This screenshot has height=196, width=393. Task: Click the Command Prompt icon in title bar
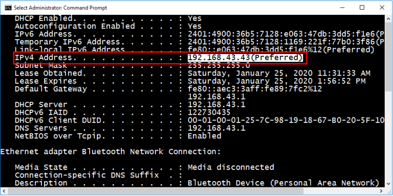(8, 8)
